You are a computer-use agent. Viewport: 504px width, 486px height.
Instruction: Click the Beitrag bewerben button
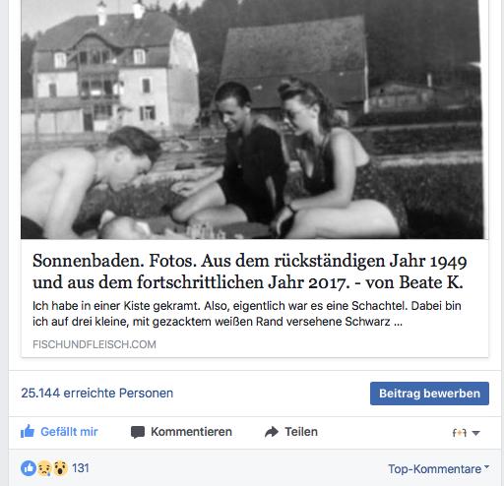[x=429, y=394]
